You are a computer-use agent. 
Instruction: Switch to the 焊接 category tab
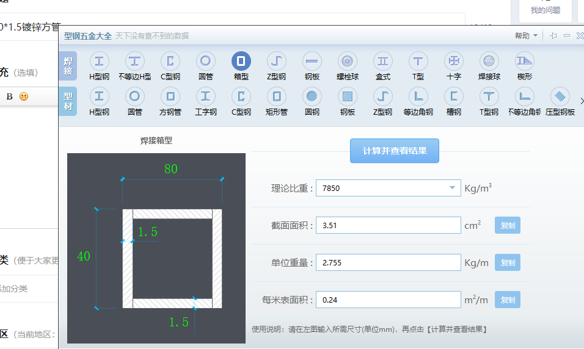(x=68, y=66)
